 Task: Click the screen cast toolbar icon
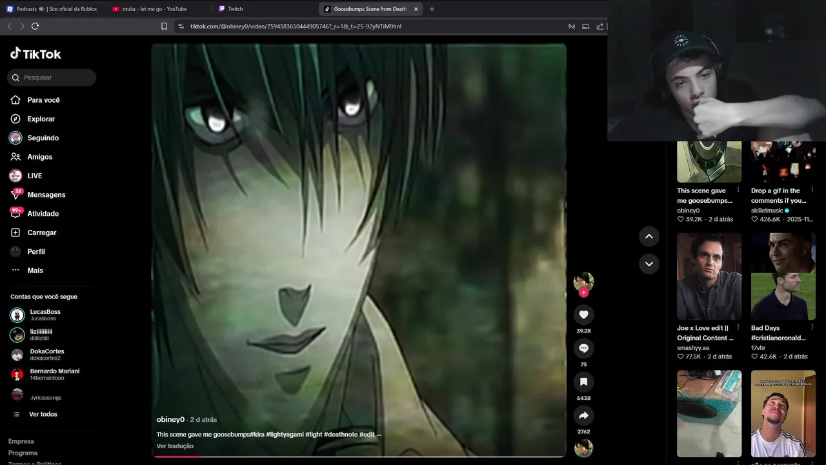click(x=585, y=26)
